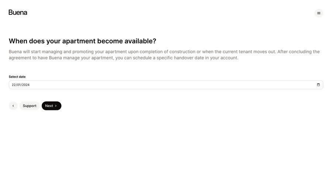The height and width of the screenshot is (178, 332).
Task: Open the hamburger menu in the header
Action: click(319, 13)
